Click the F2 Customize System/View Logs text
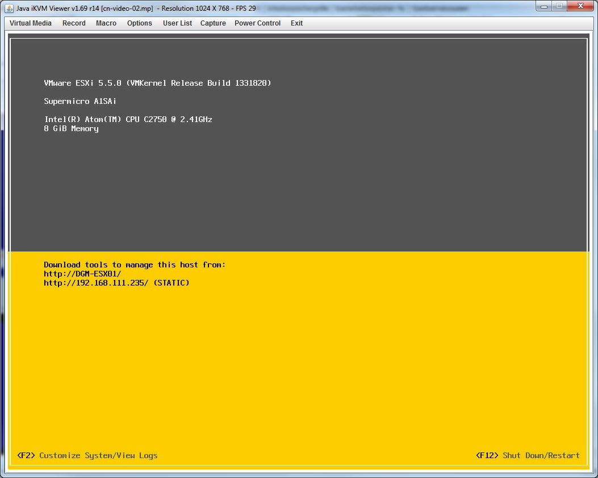Viewport: 598px width, 478px height. click(x=87, y=455)
